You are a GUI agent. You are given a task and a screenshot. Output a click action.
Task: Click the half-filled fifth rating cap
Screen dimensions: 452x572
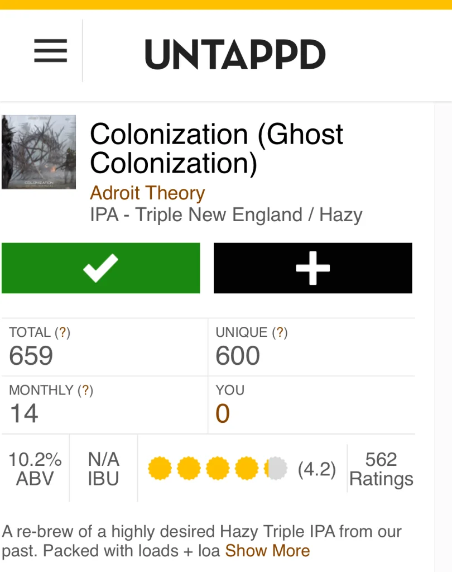(x=276, y=469)
